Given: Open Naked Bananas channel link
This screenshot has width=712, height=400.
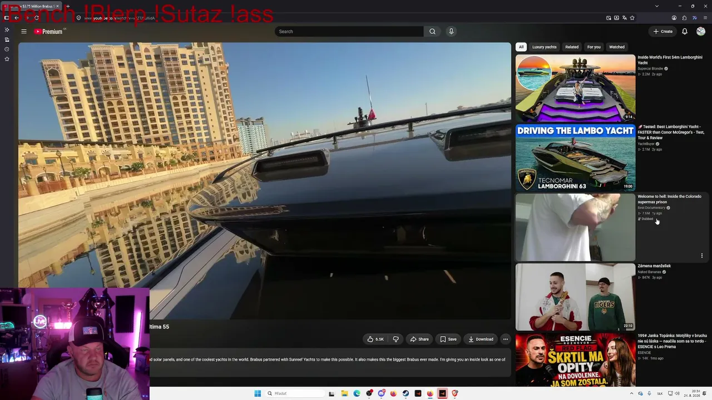Looking at the screenshot, I should tap(649, 272).
